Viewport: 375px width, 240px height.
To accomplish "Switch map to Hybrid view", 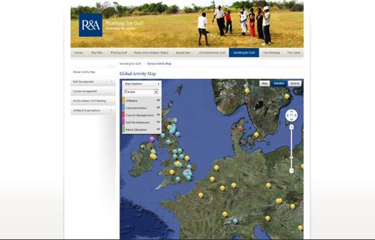I will pyautogui.click(x=294, y=83).
